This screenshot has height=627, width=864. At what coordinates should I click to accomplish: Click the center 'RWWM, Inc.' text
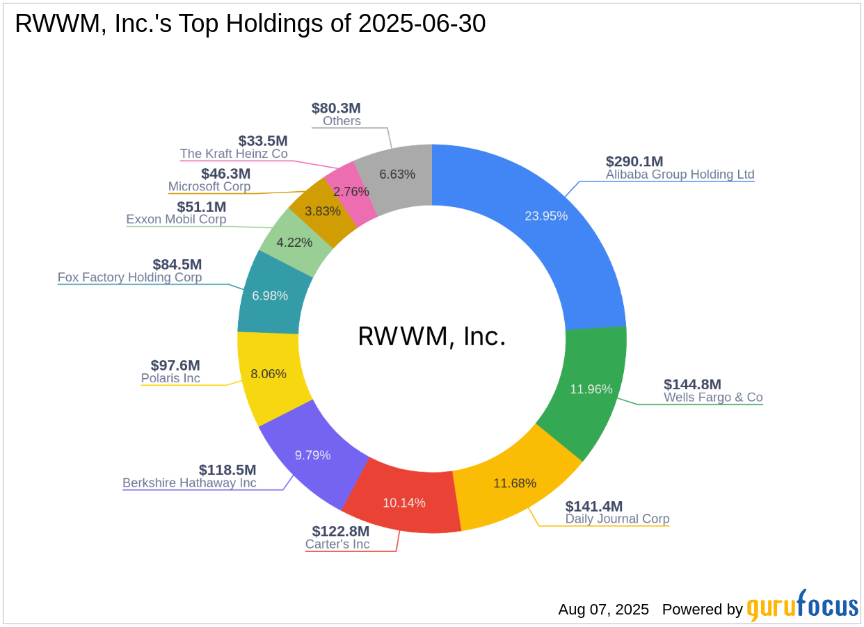coord(432,336)
